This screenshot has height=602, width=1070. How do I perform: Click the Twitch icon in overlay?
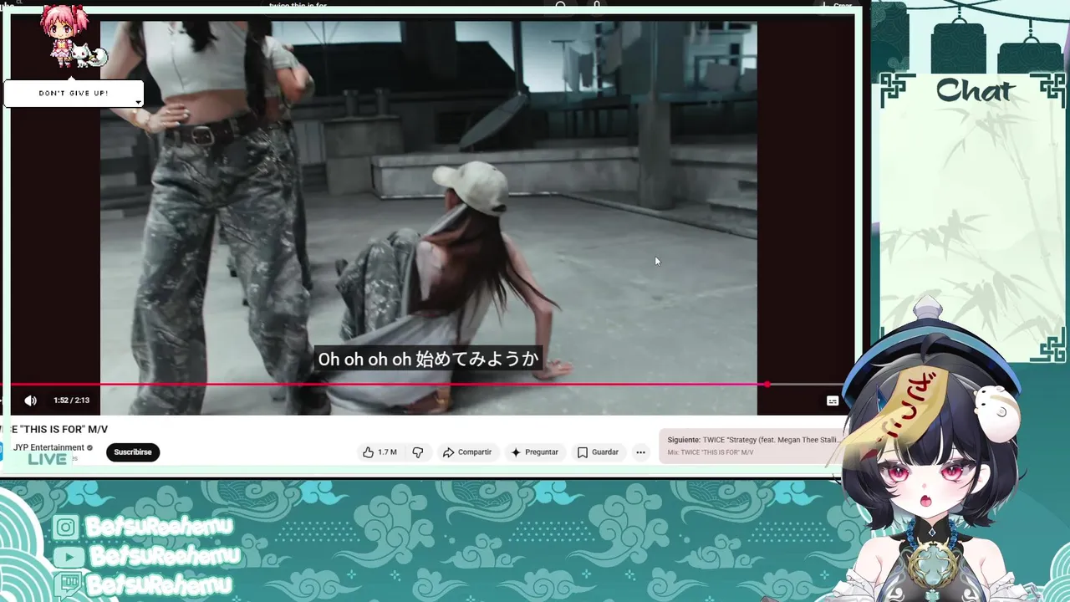click(x=69, y=584)
